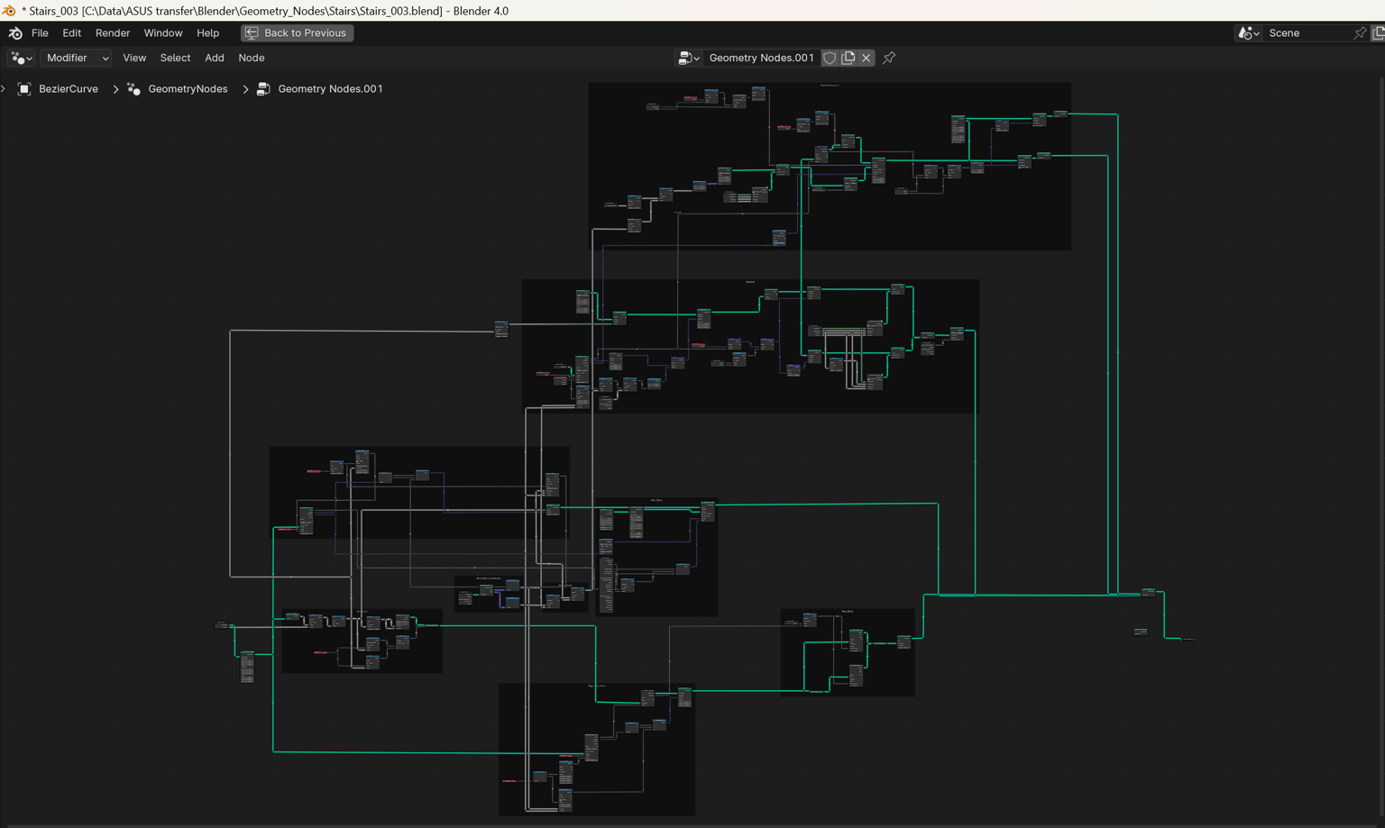Screen dimensions: 1385x828
Task: Toggle the pin node tree icon
Action: coord(889,58)
